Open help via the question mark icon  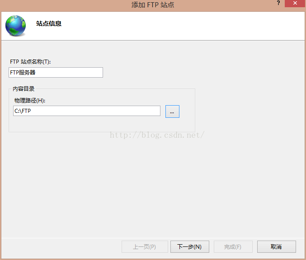coord(278,3)
